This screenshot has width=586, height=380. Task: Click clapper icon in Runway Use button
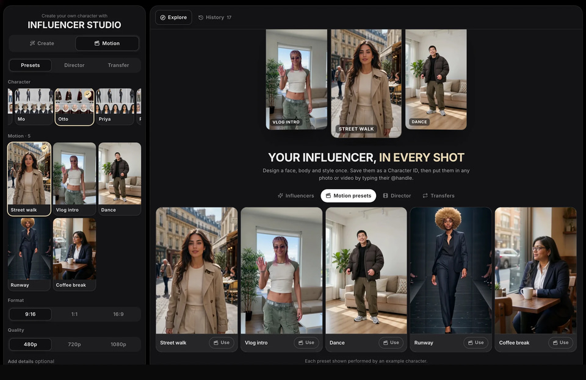(471, 343)
